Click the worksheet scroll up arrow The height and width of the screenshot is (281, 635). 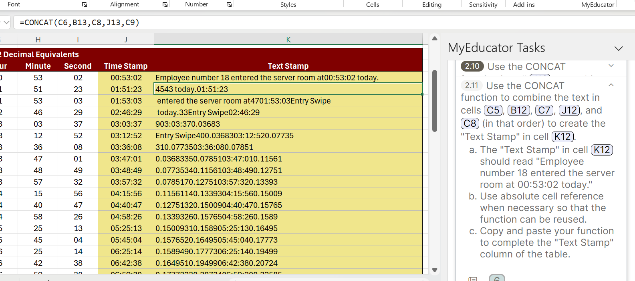pos(435,38)
